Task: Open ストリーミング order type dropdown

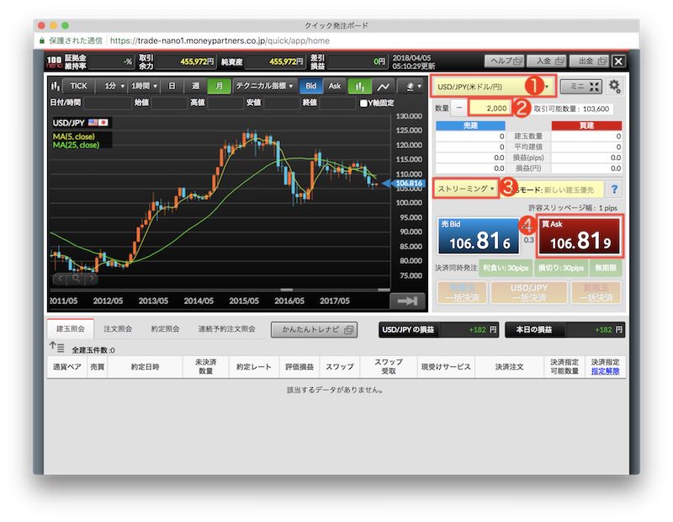Action: tap(466, 189)
